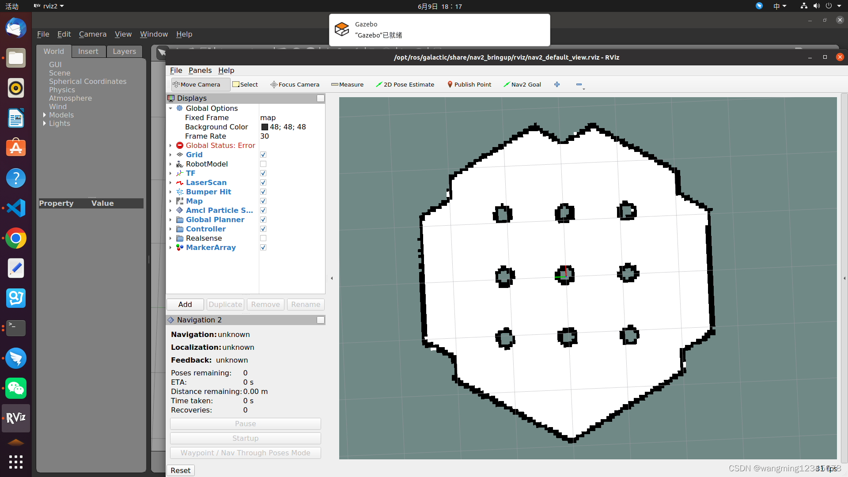
Task: Select the 2D Pose Estimate tool
Action: tap(405, 84)
